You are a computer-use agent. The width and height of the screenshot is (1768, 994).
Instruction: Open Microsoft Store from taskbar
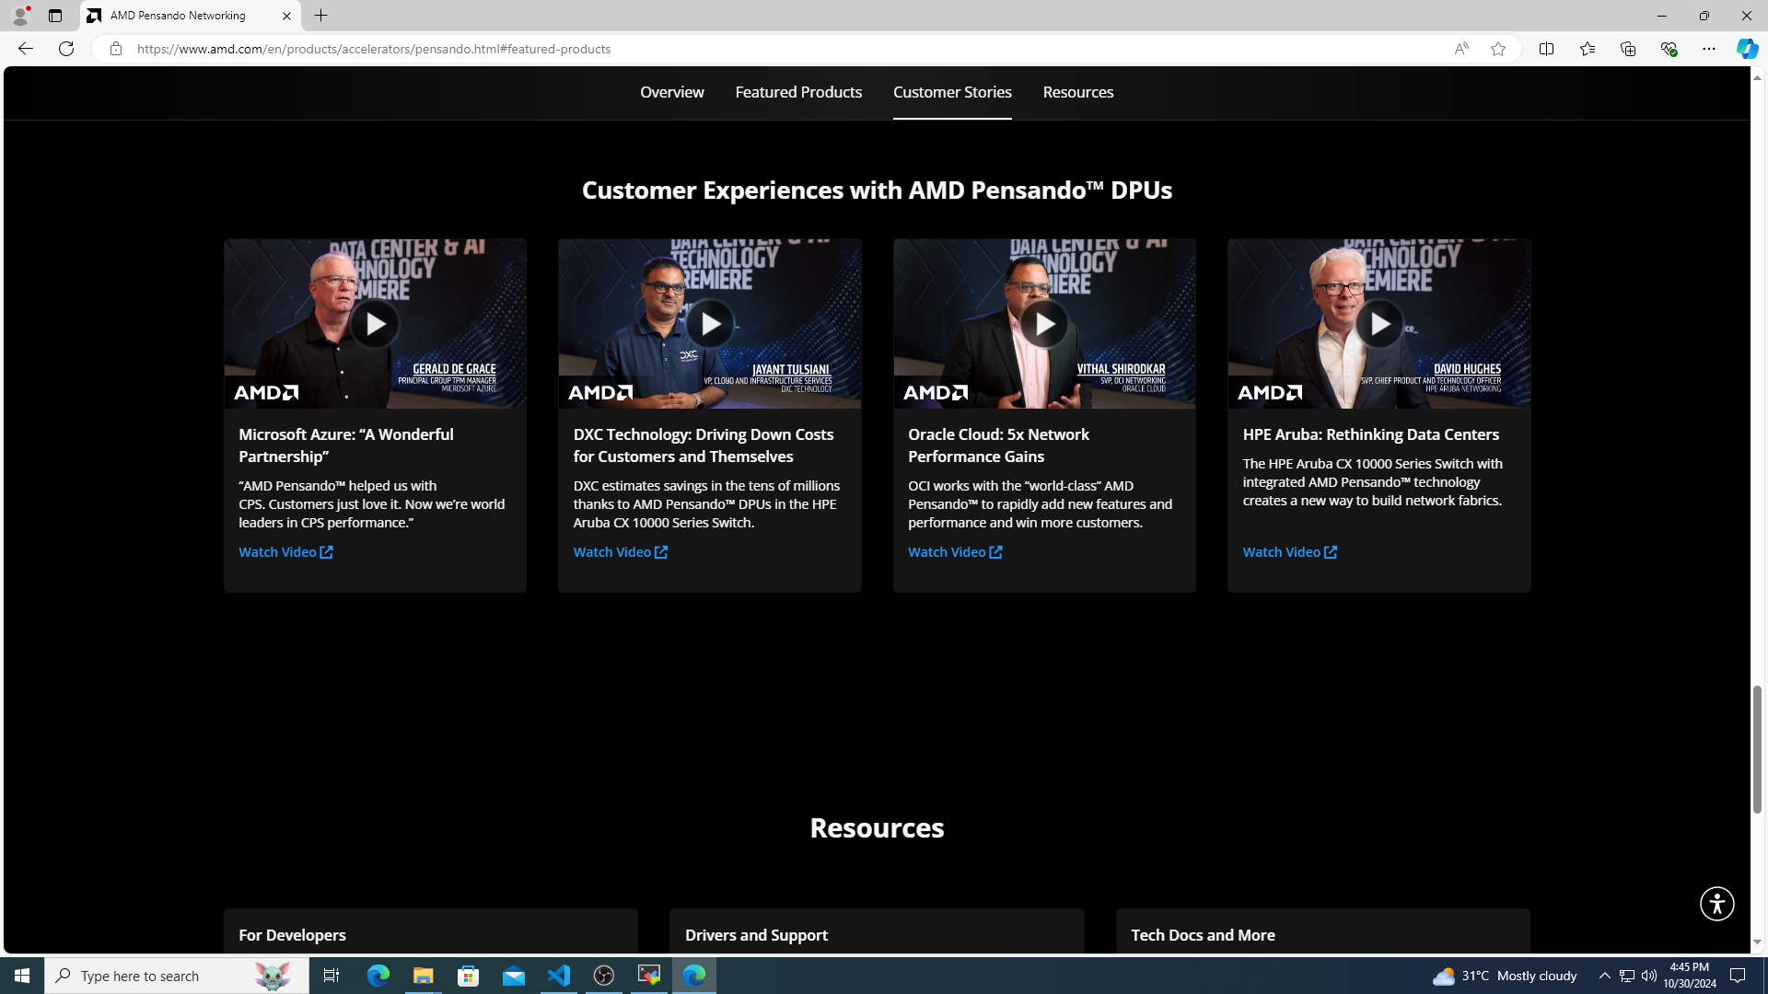coord(469,976)
